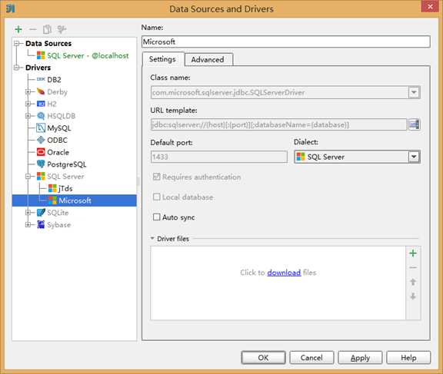Click the Oracle driver red icon

click(x=41, y=152)
